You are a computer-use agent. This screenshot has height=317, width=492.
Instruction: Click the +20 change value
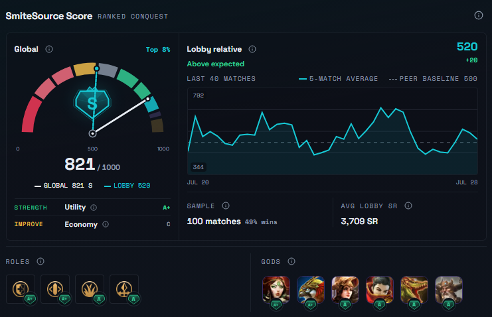[x=471, y=60]
